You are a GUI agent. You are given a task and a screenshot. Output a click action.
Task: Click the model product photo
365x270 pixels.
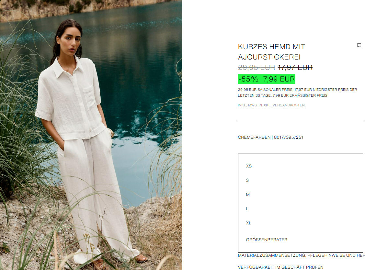pyautogui.click(x=91, y=135)
